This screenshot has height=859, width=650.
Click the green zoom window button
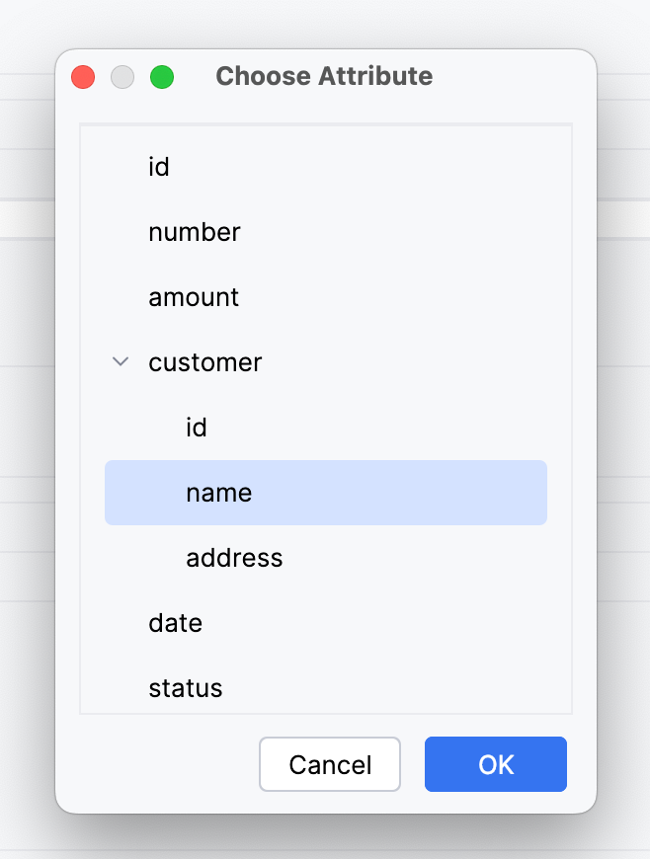162,77
